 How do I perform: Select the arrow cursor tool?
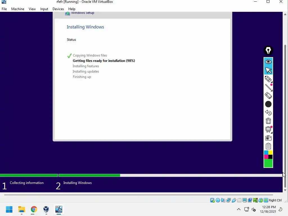click(268, 70)
